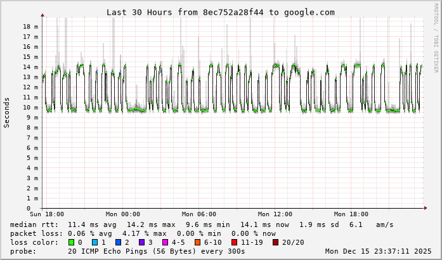The height and width of the screenshot is (260, 442).
Task: Select the dark blue loss swatch for 2
Action: (119, 242)
